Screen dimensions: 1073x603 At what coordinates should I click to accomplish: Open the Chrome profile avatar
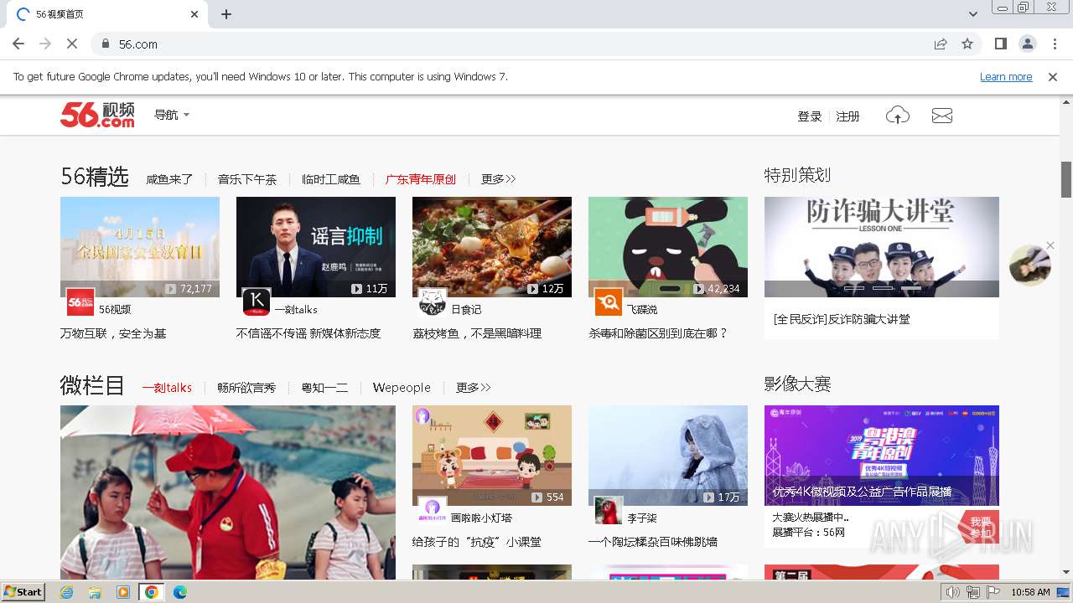(1028, 44)
